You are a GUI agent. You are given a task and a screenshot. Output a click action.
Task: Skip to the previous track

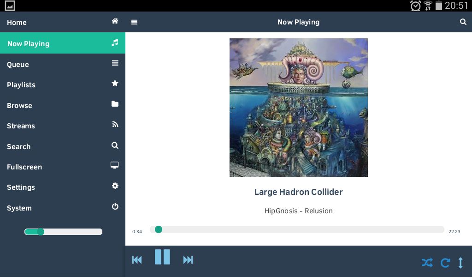point(137,259)
